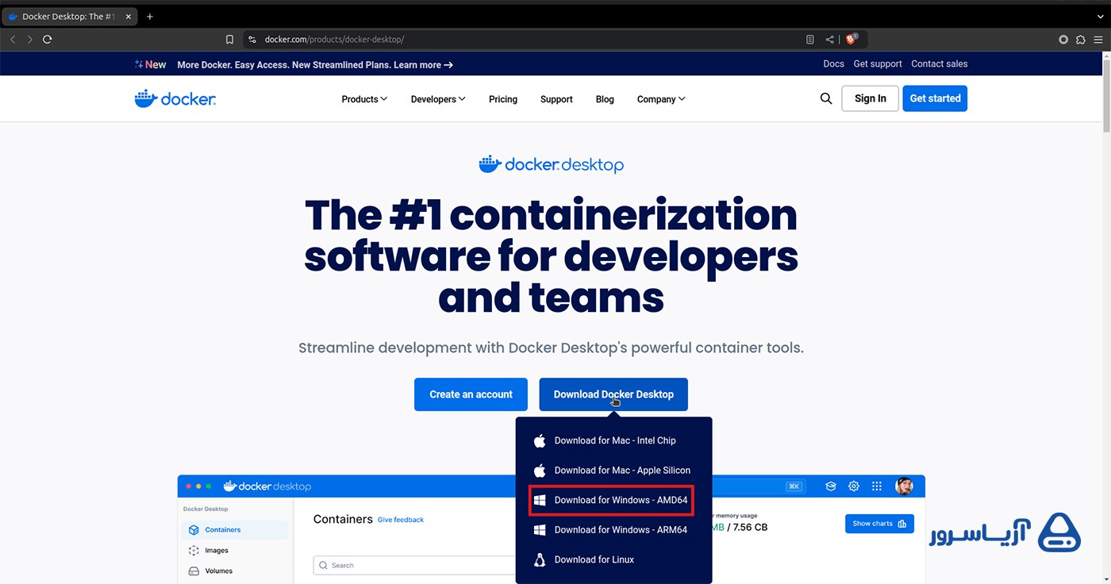Click the Create an account button
The width and height of the screenshot is (1111, 584).
coord(471,394)
